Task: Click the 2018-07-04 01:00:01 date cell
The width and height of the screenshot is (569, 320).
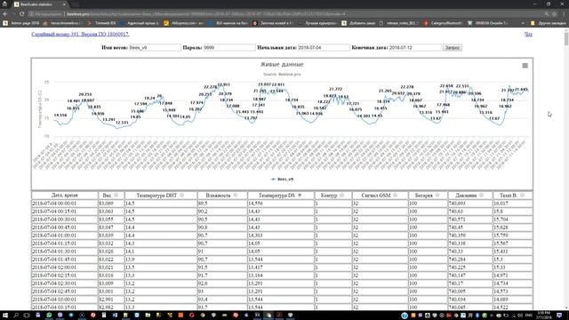Action: point(65,236)
